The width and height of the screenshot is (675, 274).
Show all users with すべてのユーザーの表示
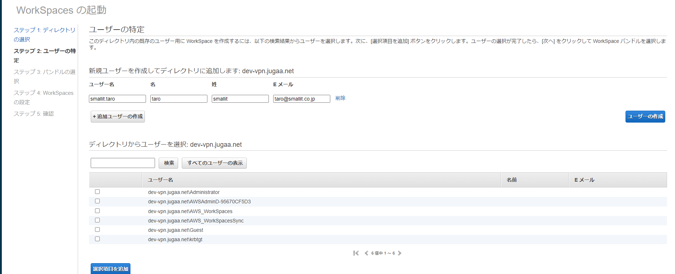click(214, 163)
